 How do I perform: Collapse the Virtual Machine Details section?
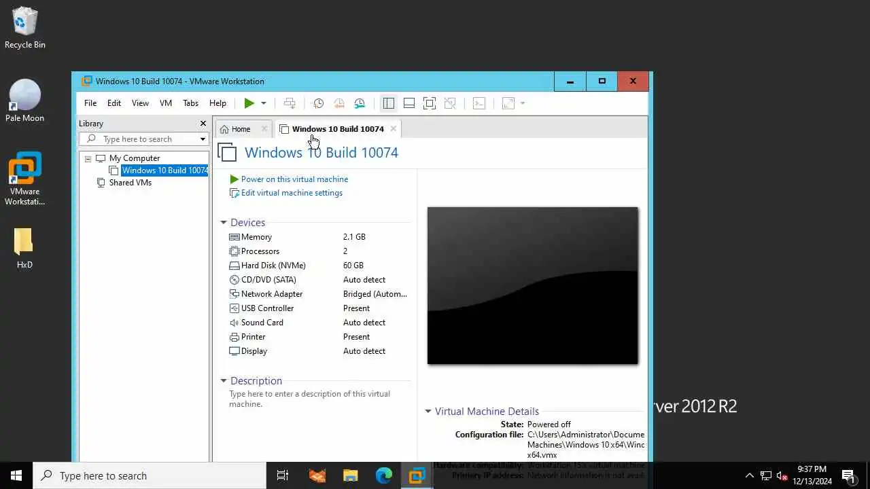pyautogui.click(x=428, y=412)
